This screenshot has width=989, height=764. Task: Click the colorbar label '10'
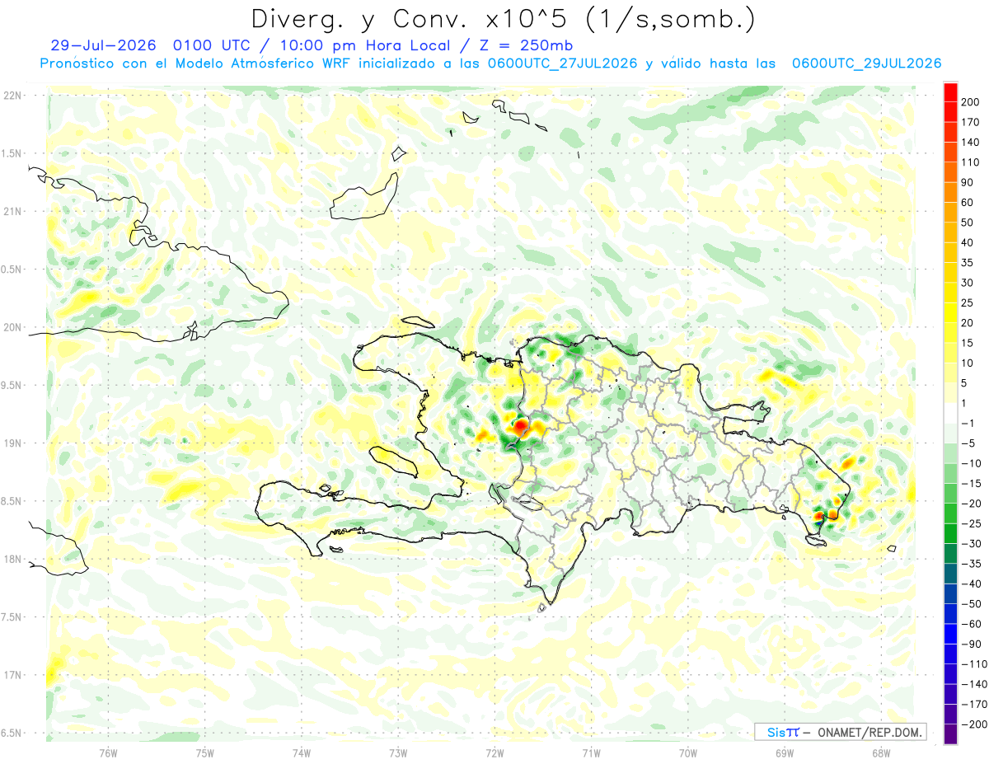(x=968, y=363)
